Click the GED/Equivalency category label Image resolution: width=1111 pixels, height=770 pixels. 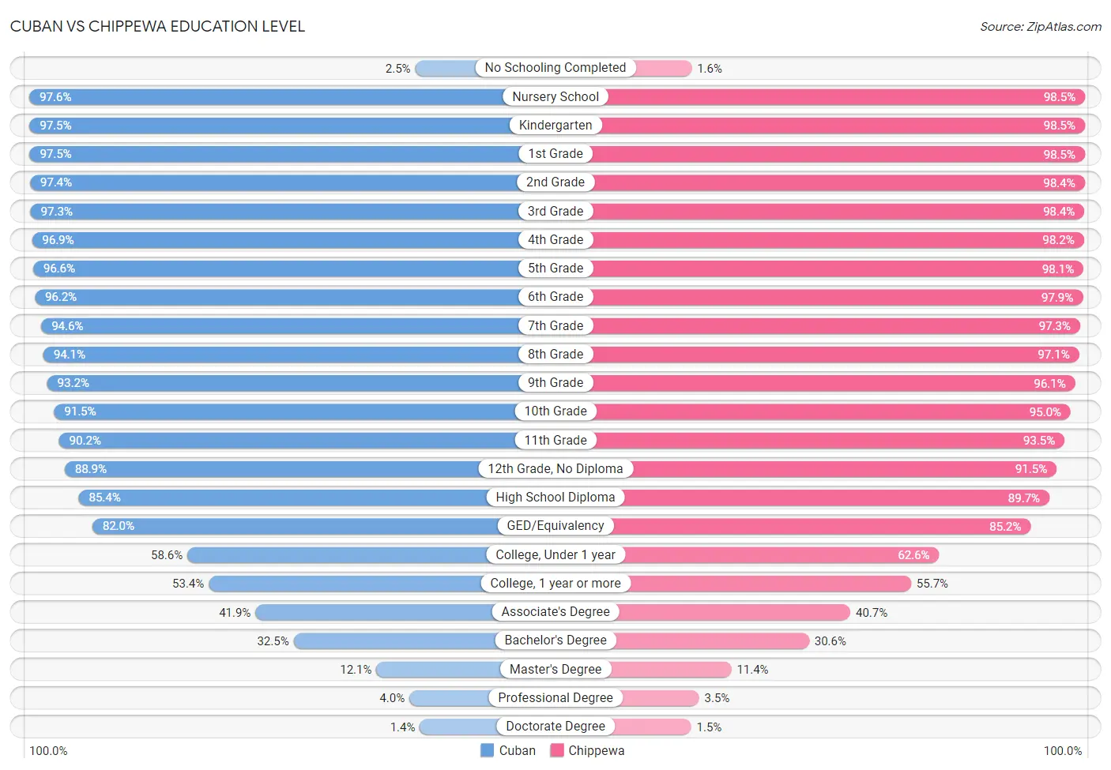point(555,525)
